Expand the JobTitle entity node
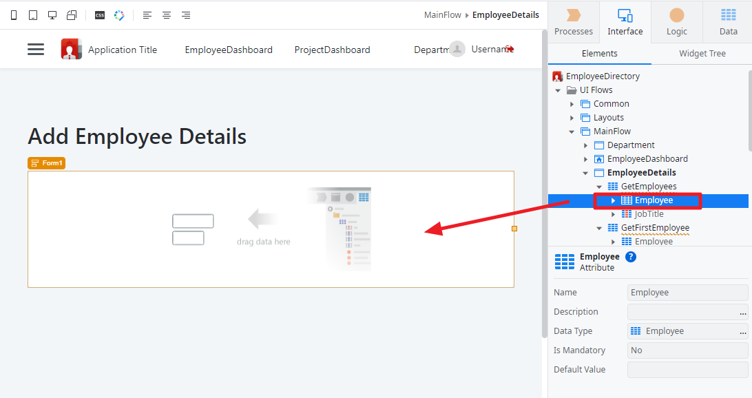 (x=614, y=214)
